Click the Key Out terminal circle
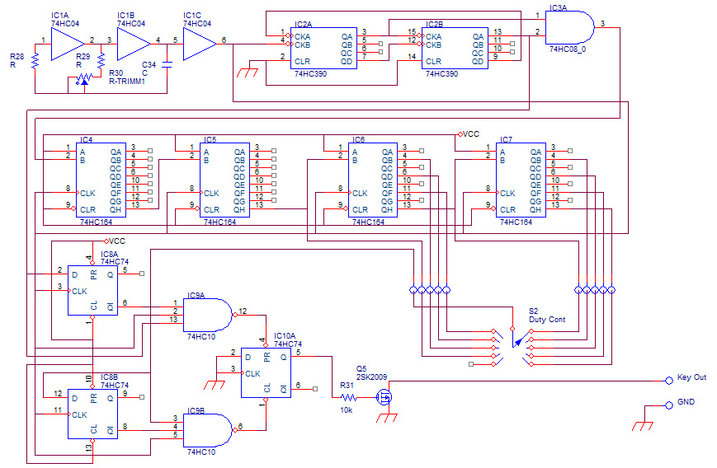717x468 pixels. click(669, 381)
